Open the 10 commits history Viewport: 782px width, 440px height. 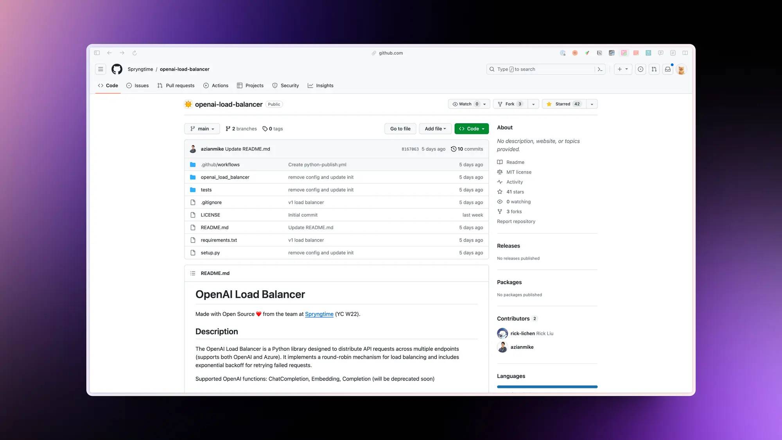point(467,149)
